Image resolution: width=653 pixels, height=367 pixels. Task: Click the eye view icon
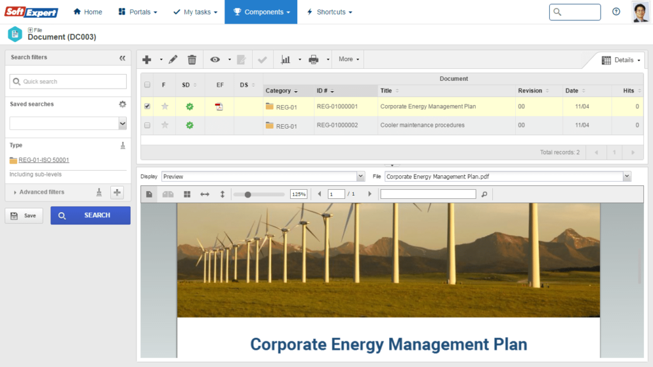coord(215,59)
